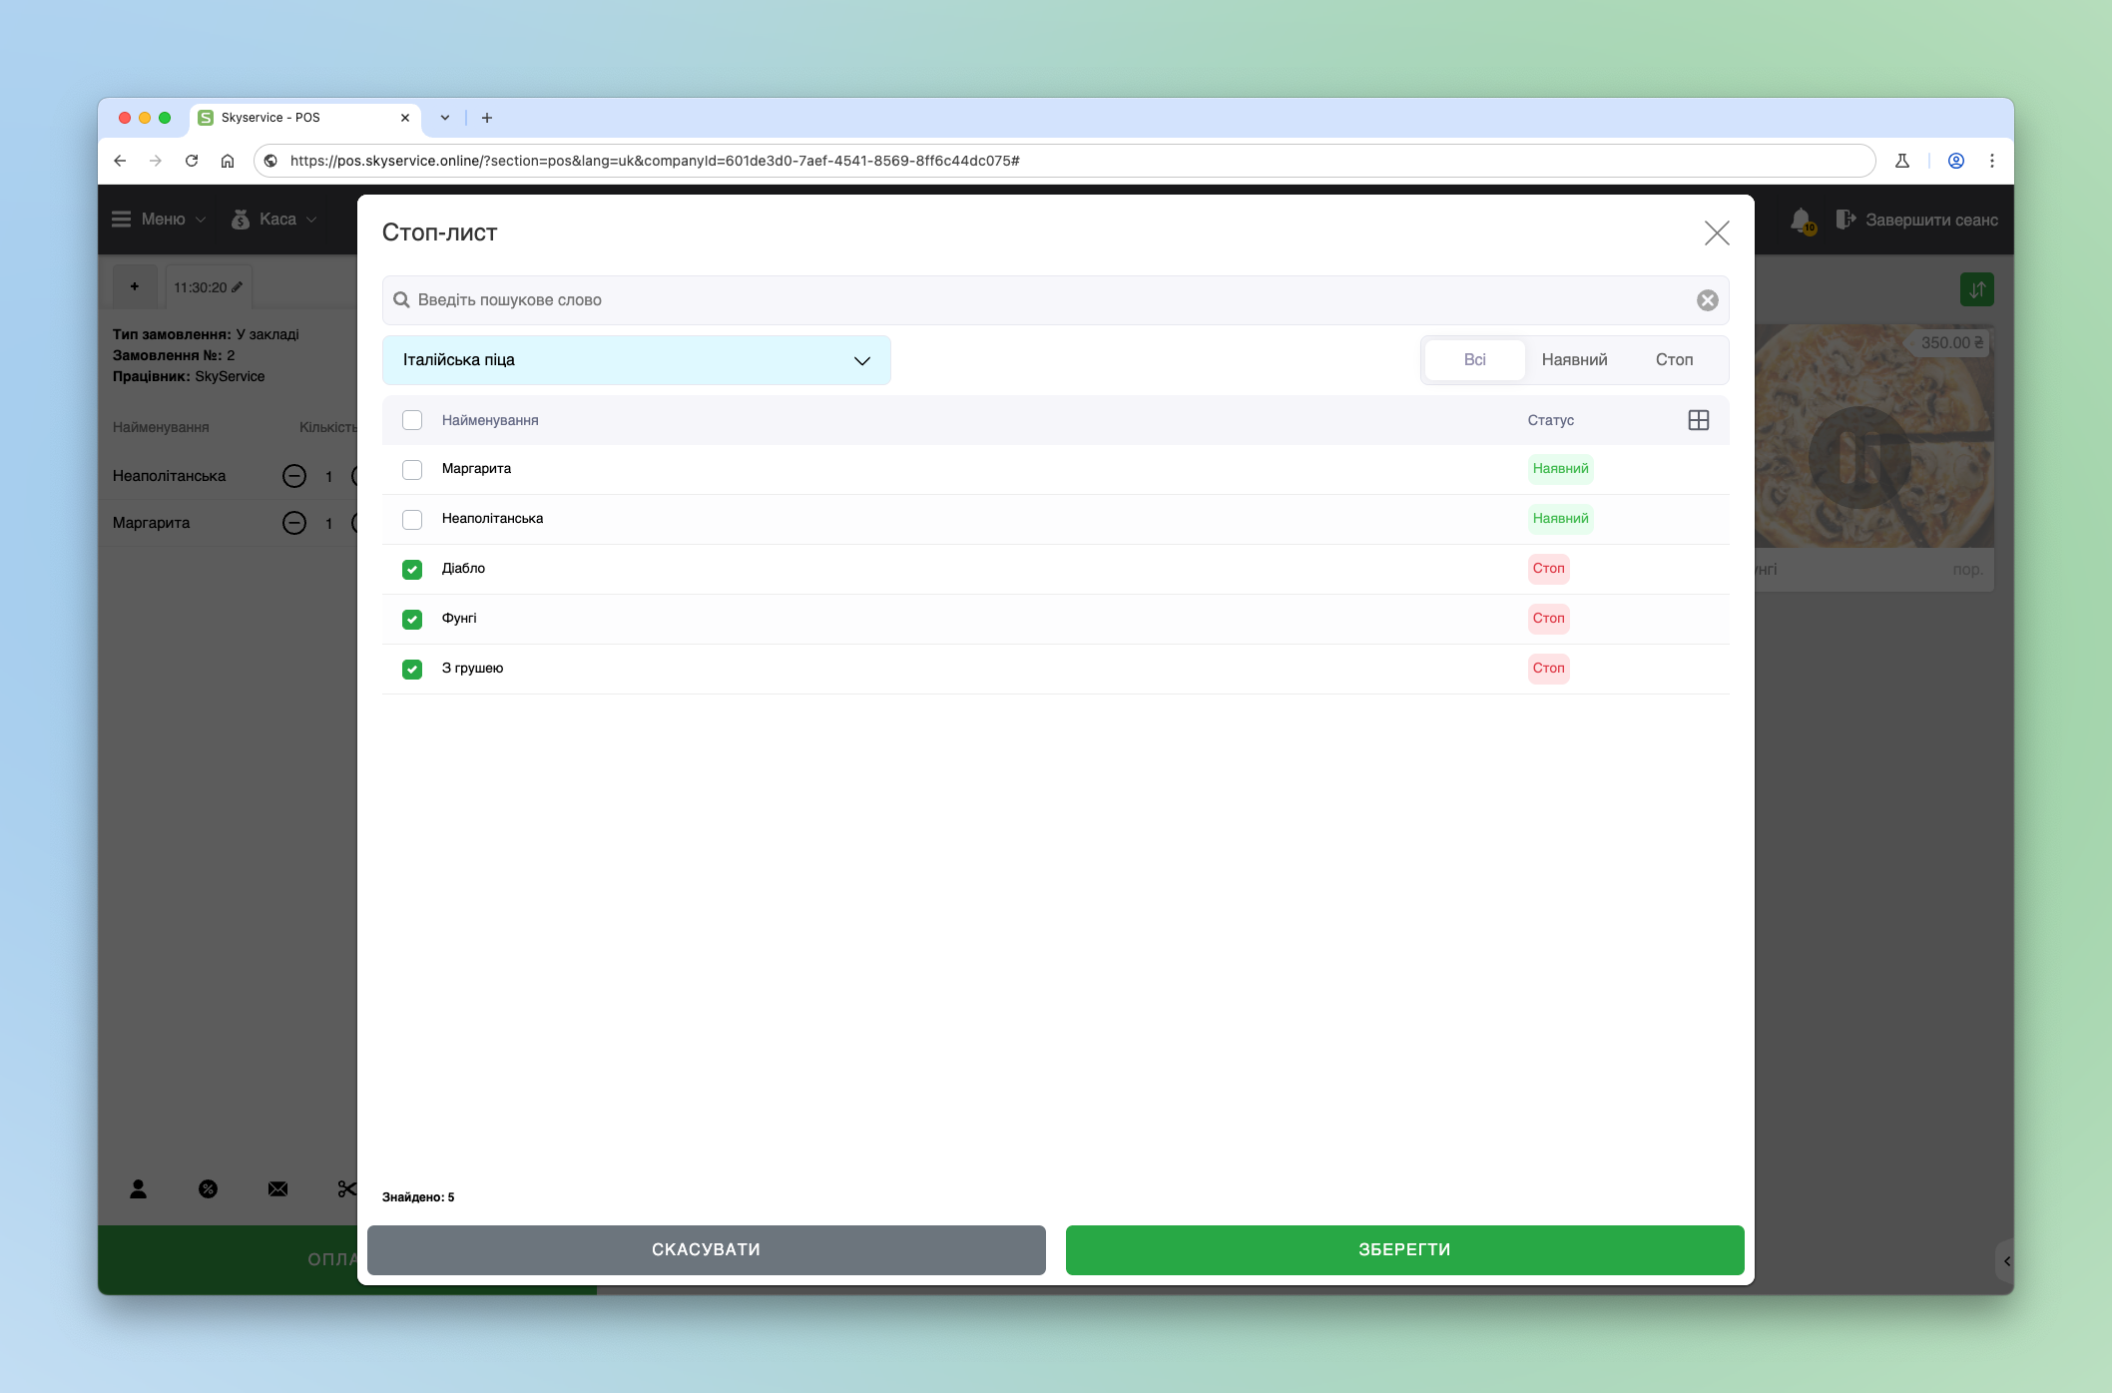Toggle the select-all checkbox in header
2112x1393 pixels.
pyautogui.click(x=412, y=420)
